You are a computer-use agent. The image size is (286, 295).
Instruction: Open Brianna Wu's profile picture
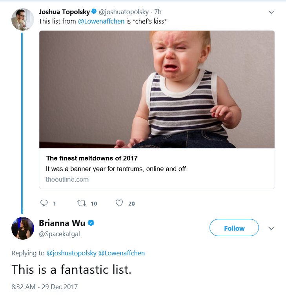(x=23, y=228)
